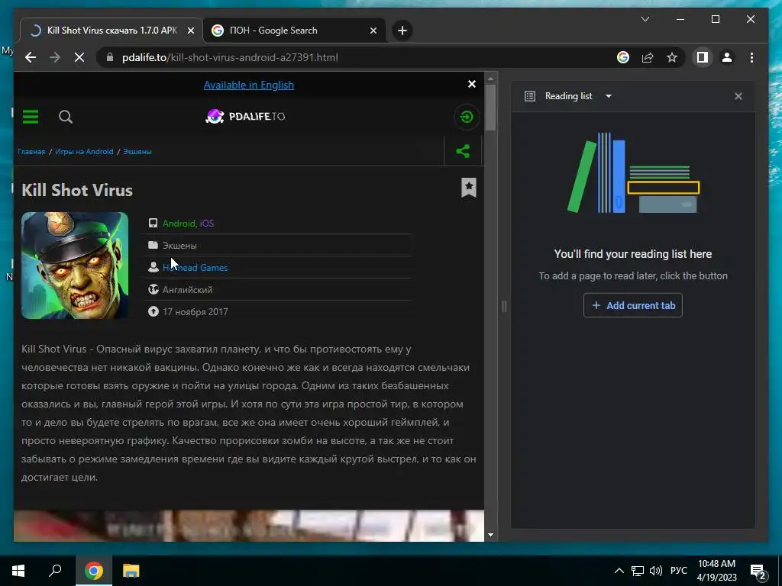Screen dimensions: 782x586
Task: Stop loading the page
Action: click(x=79, y=57)
